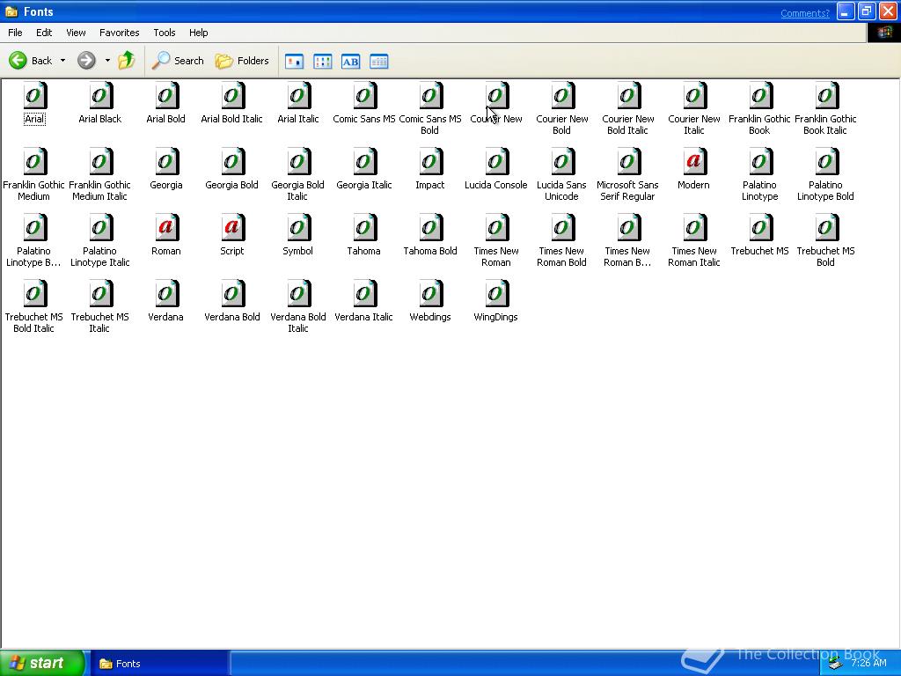
Task: Open the File menu
Action: click(15, 33)
